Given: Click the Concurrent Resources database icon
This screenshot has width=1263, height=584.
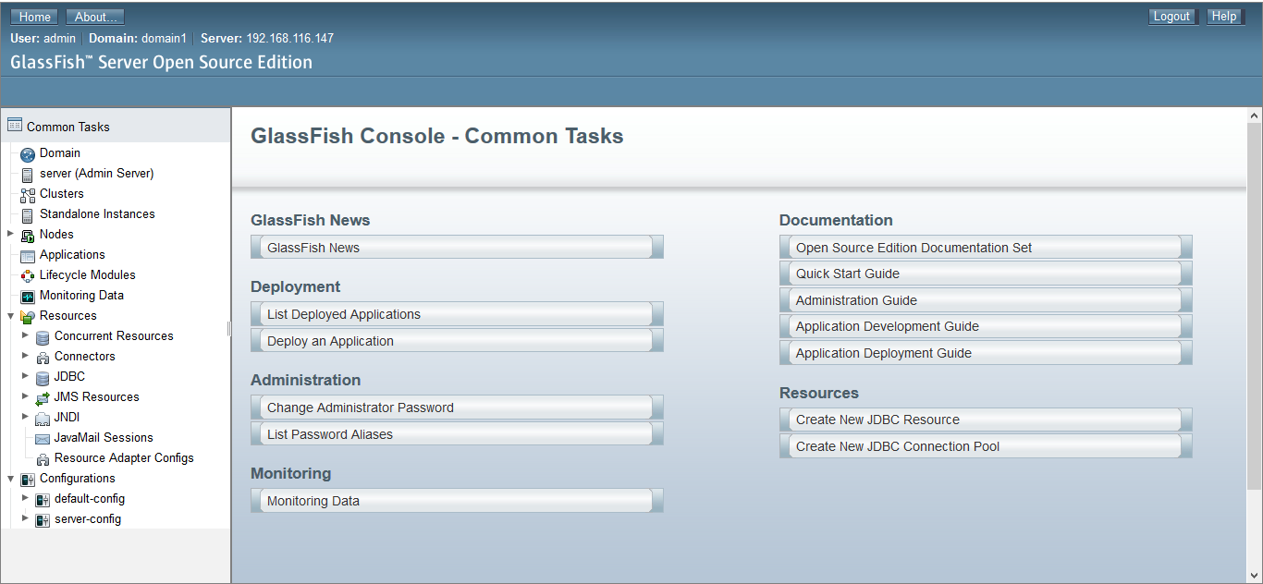Looking at the screenshot, I should point(43,337).
